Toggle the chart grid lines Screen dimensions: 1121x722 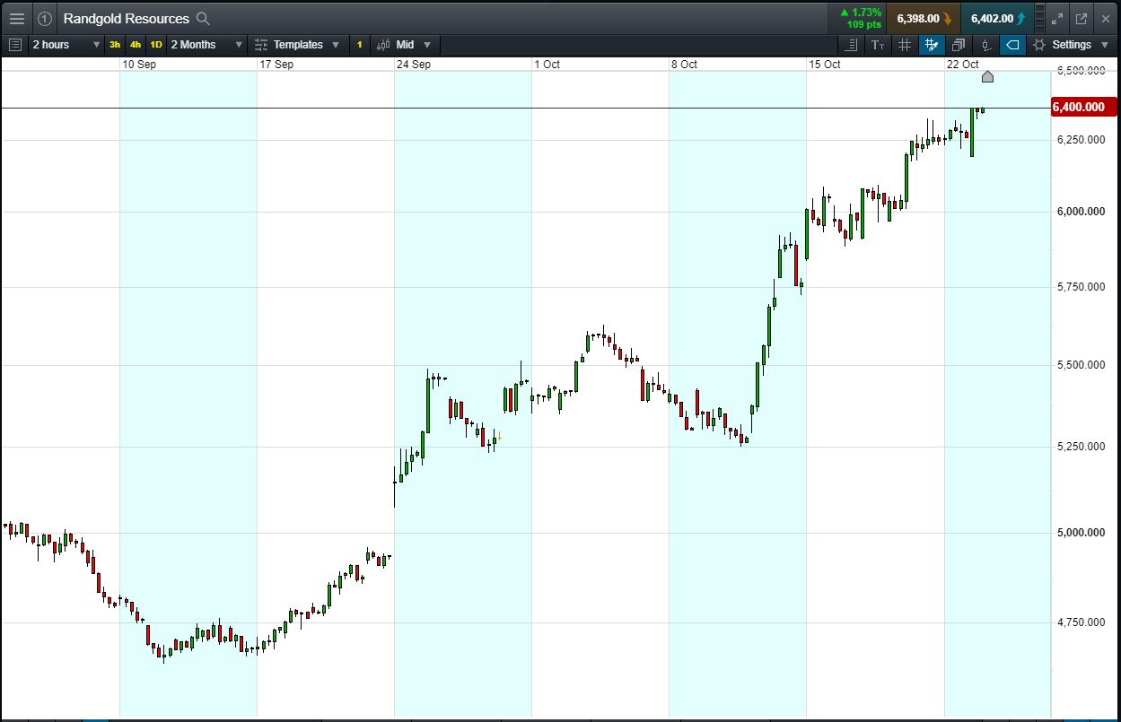pyautogui.click(x=905, y=45)
